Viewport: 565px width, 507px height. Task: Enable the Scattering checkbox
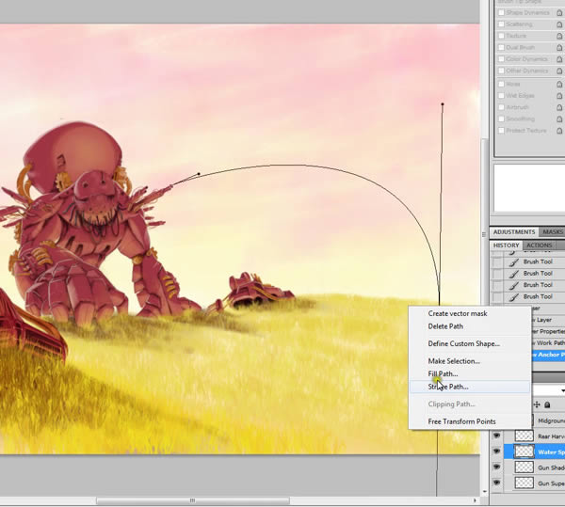click(x=501, y=24)
